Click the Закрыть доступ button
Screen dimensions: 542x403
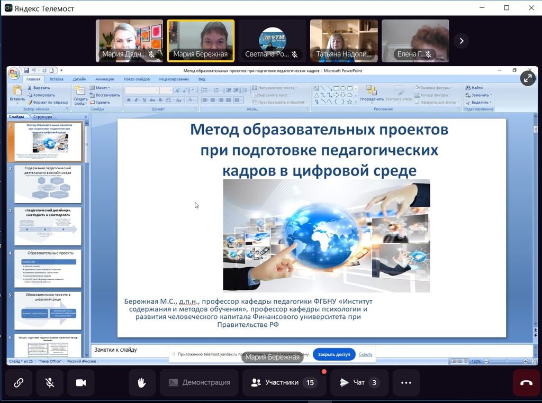point(334,354)
